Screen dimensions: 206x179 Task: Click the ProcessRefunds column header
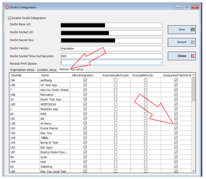coord(146,75)
